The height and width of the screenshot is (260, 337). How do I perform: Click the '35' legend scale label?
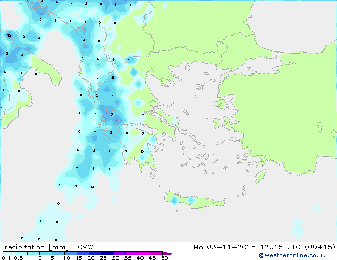tap(128, 258)
